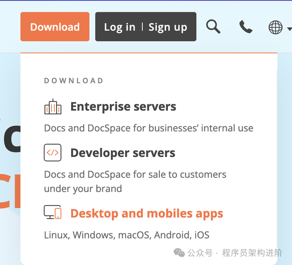Open the Enterprise servers menu entry
Screen dimensions: 292x265
123,107
